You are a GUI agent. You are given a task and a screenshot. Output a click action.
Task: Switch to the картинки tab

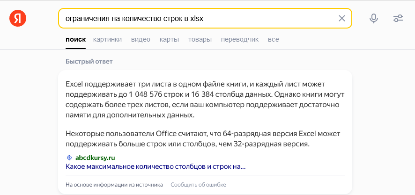coord(107,39)
